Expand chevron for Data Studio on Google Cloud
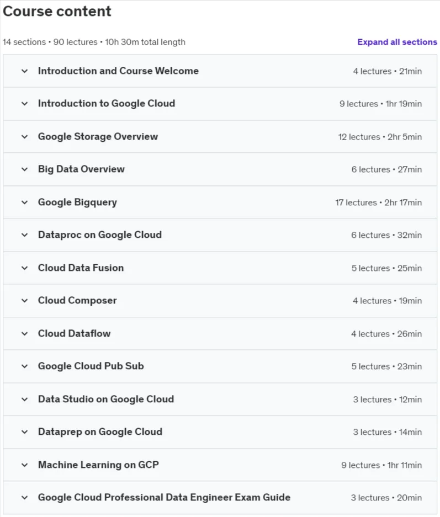This screenshot has height=517, width=440. click(x=24, y=399)
